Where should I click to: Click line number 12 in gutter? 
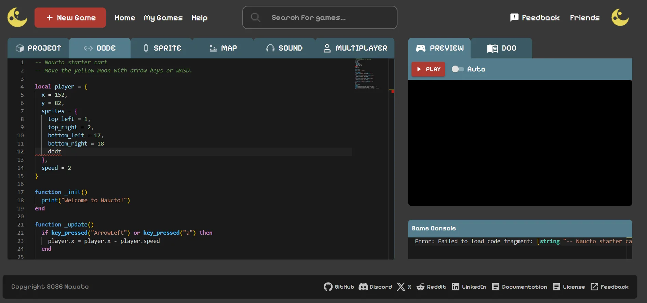click(21, 152)
